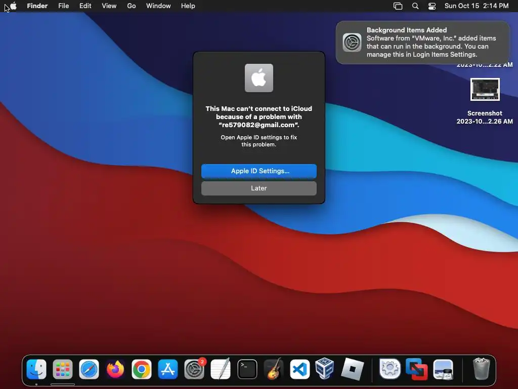Open Spotlight search in menu bar
Screen dimensions: 518x389
[415, 6]
